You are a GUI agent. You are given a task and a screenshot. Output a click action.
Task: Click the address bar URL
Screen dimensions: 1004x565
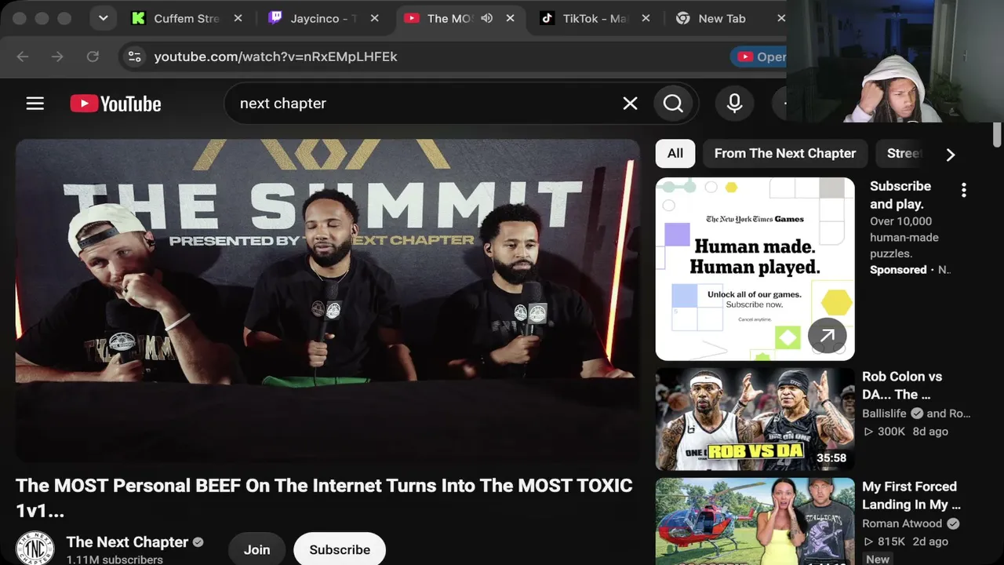[x=276, y=56]
